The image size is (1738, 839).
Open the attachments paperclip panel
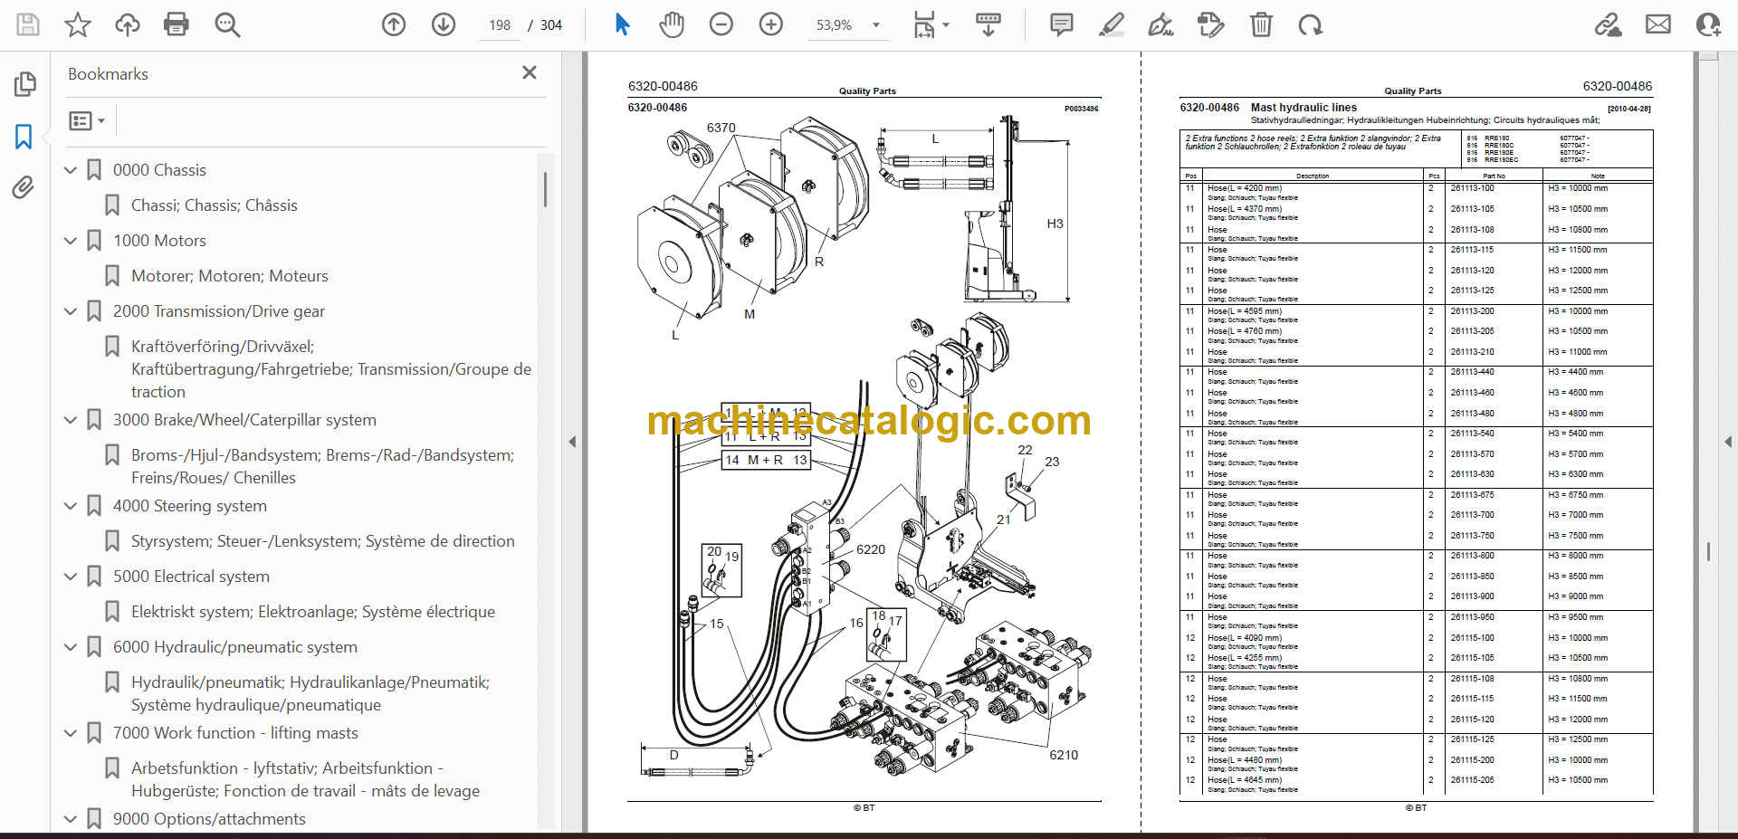(x=24, y=187)
